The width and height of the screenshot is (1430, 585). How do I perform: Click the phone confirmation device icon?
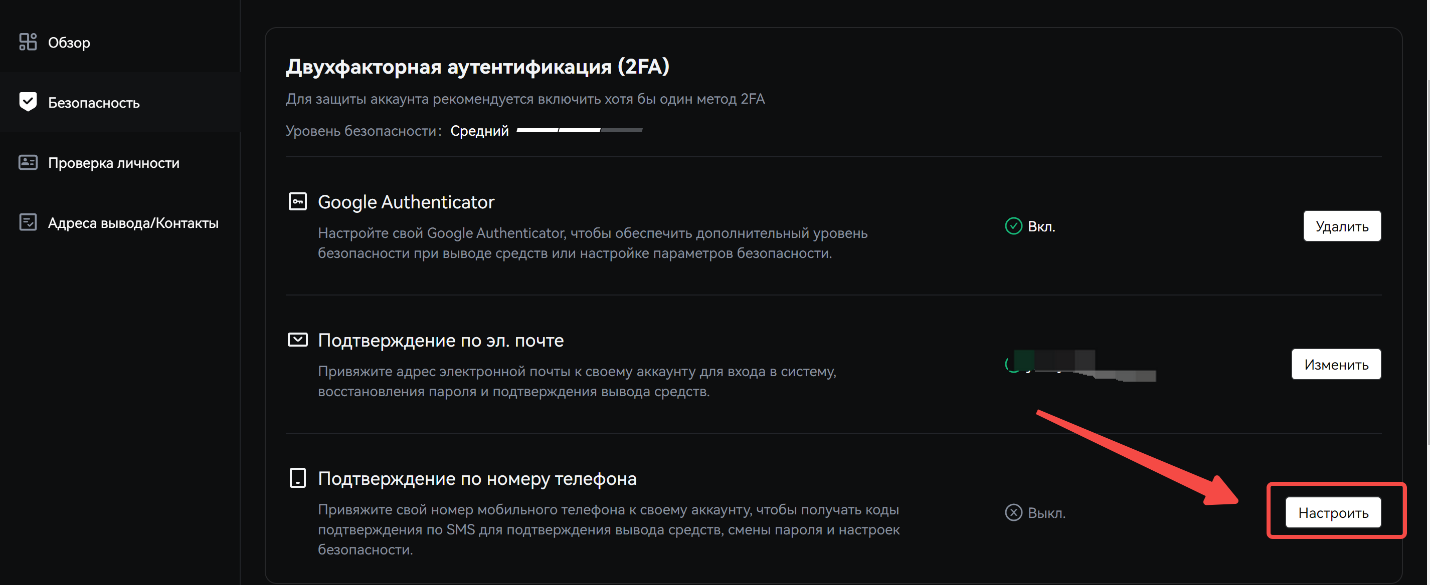297,477
